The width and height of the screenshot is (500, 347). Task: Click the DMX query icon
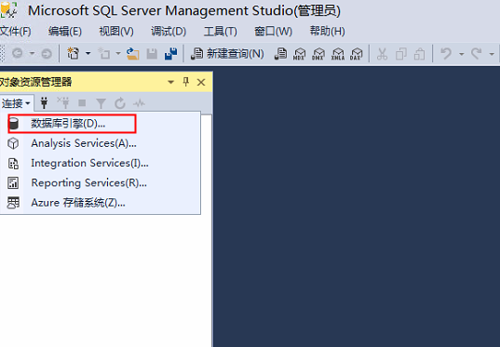point(318,54)
